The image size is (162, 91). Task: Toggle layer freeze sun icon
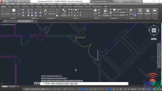(x=71, y=10)
